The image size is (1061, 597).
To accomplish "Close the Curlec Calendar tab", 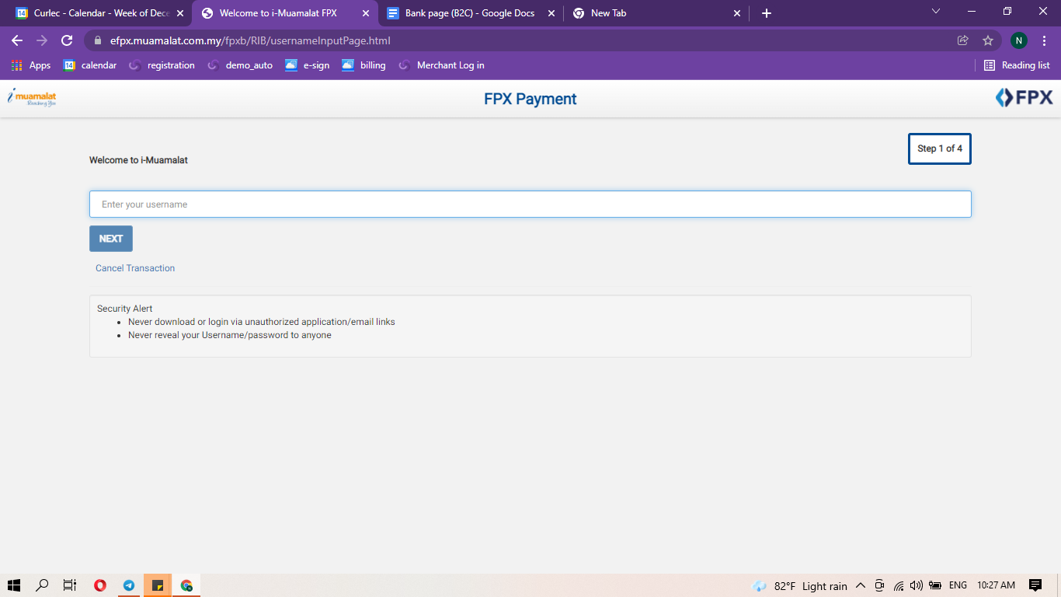I will click(x=180, y=13).
